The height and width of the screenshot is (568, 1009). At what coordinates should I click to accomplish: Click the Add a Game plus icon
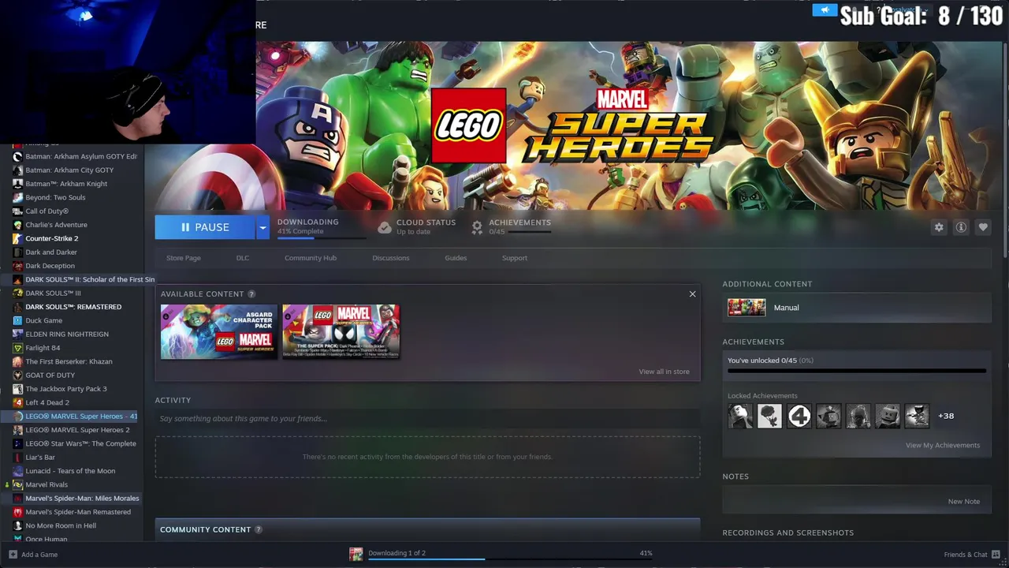pos(13,555)
